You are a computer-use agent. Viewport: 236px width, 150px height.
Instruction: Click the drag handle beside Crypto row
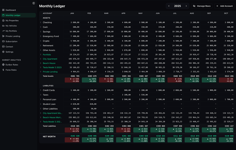(41, 41)
